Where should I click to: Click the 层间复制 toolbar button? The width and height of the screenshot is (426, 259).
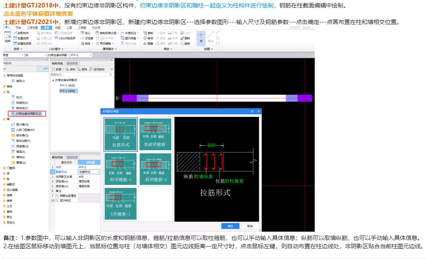pos(97,70)
